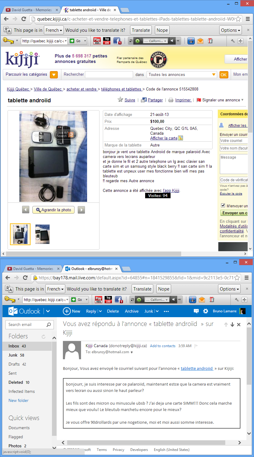Reload the Outlook page
The height and width of the screenshot is (457, 254).
pos(25,278)
